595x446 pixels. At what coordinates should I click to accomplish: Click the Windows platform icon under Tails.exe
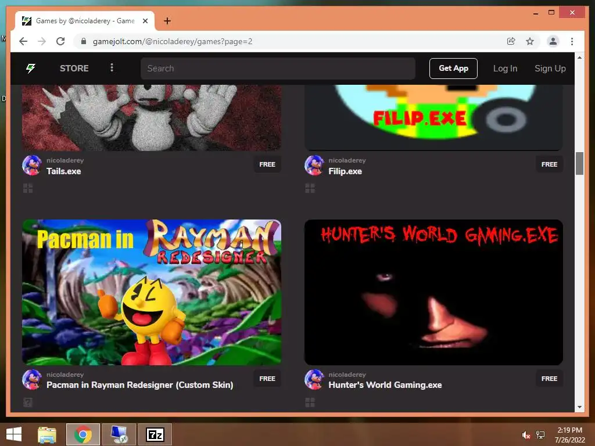28,188
